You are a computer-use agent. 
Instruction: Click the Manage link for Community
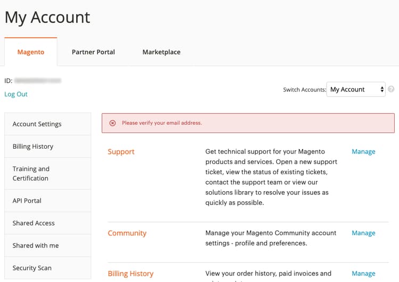363,233
